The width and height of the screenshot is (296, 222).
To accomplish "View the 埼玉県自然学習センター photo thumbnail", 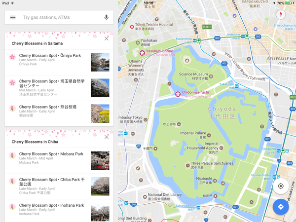I will click(100, 88).
